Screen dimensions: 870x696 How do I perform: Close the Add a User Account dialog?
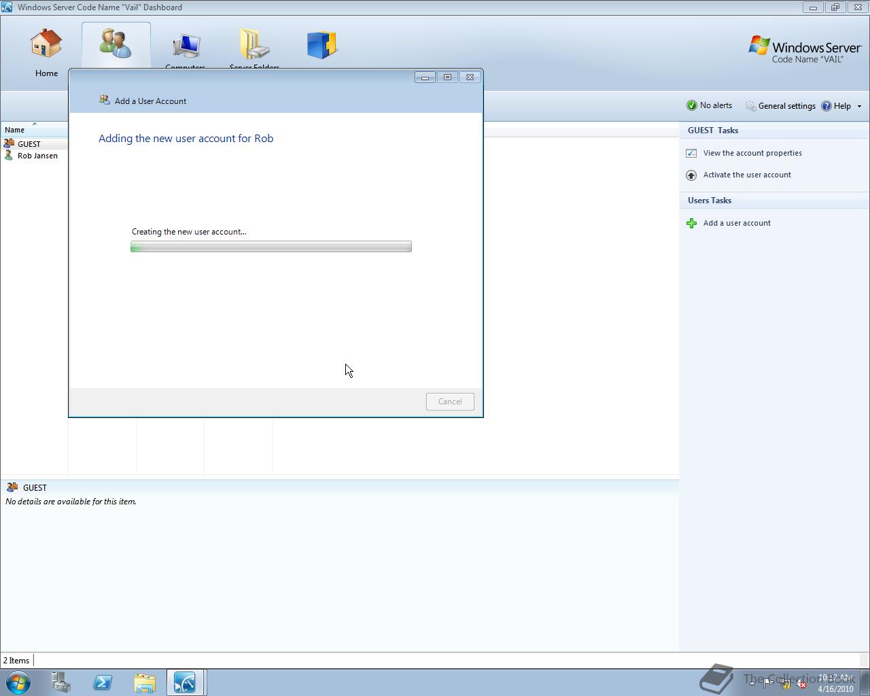[470, 77]
